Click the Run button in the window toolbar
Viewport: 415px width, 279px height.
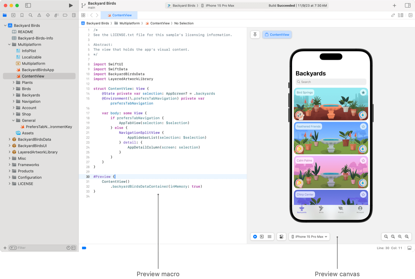(x=71, y=5)
